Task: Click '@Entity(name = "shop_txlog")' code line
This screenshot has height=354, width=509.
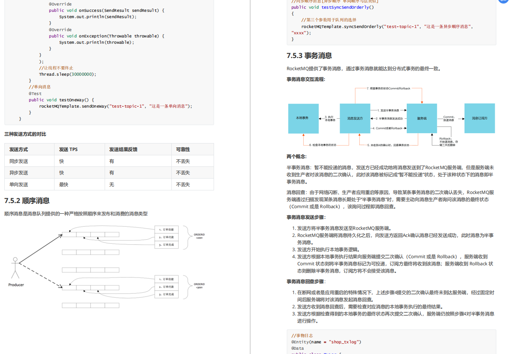Action: coord(326,342)
